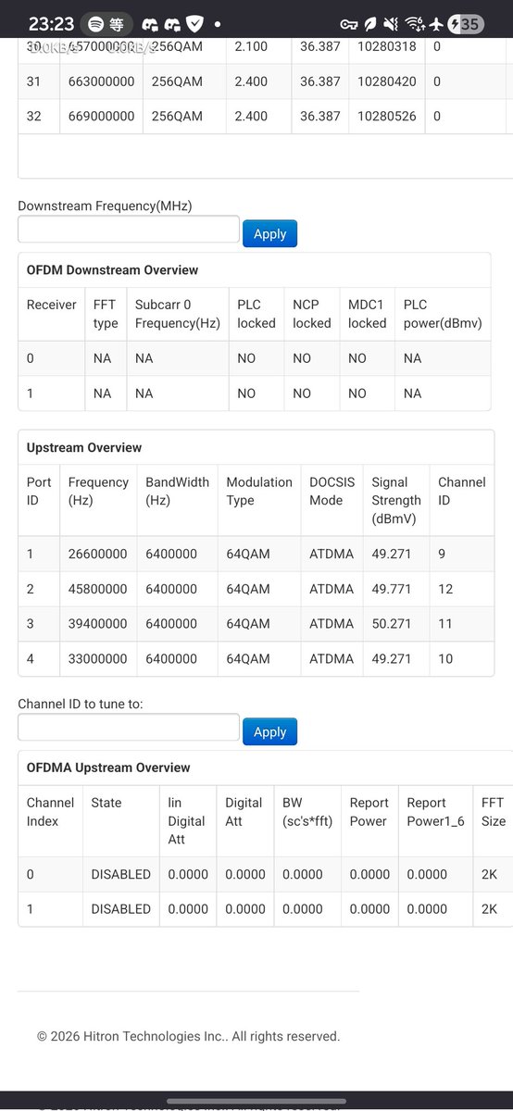The height and width of the screenshot is (1111, 513).
Task: Select the FFT Size column header
Action: (494, 812)
